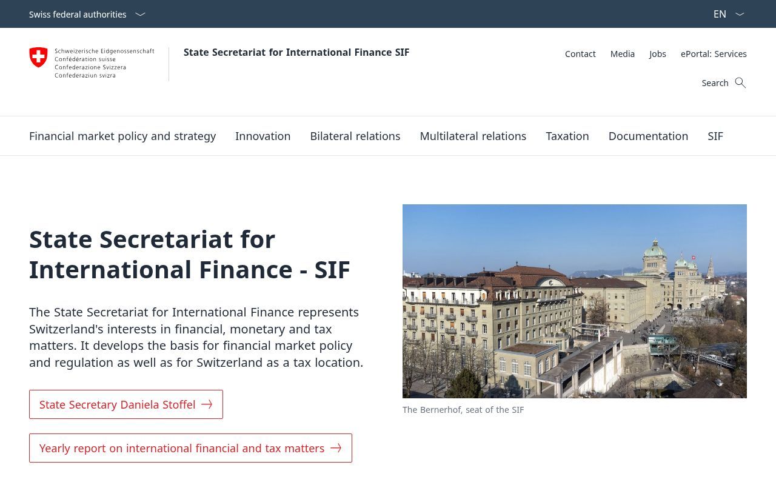This screenshot has height=485, width=776.
Task: Open the Bilateral relations menu
Action: [x=355, y=136]
